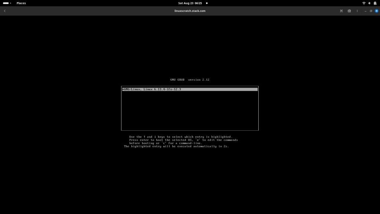Click the volume speaker icon

(369, 3)
